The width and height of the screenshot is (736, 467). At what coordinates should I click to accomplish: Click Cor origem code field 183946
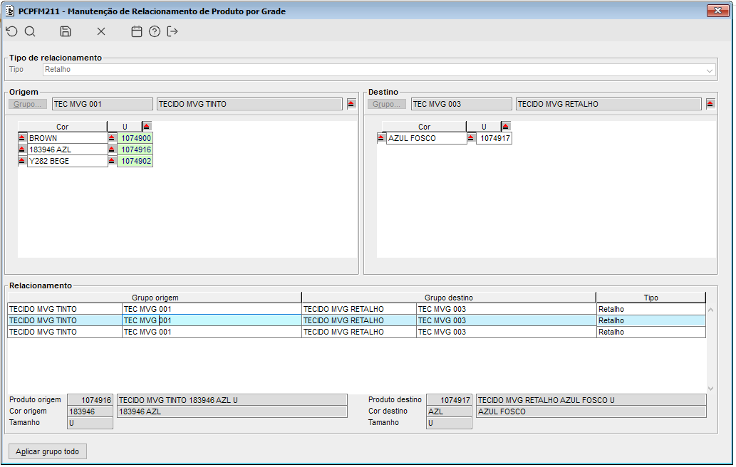(90, 411)
